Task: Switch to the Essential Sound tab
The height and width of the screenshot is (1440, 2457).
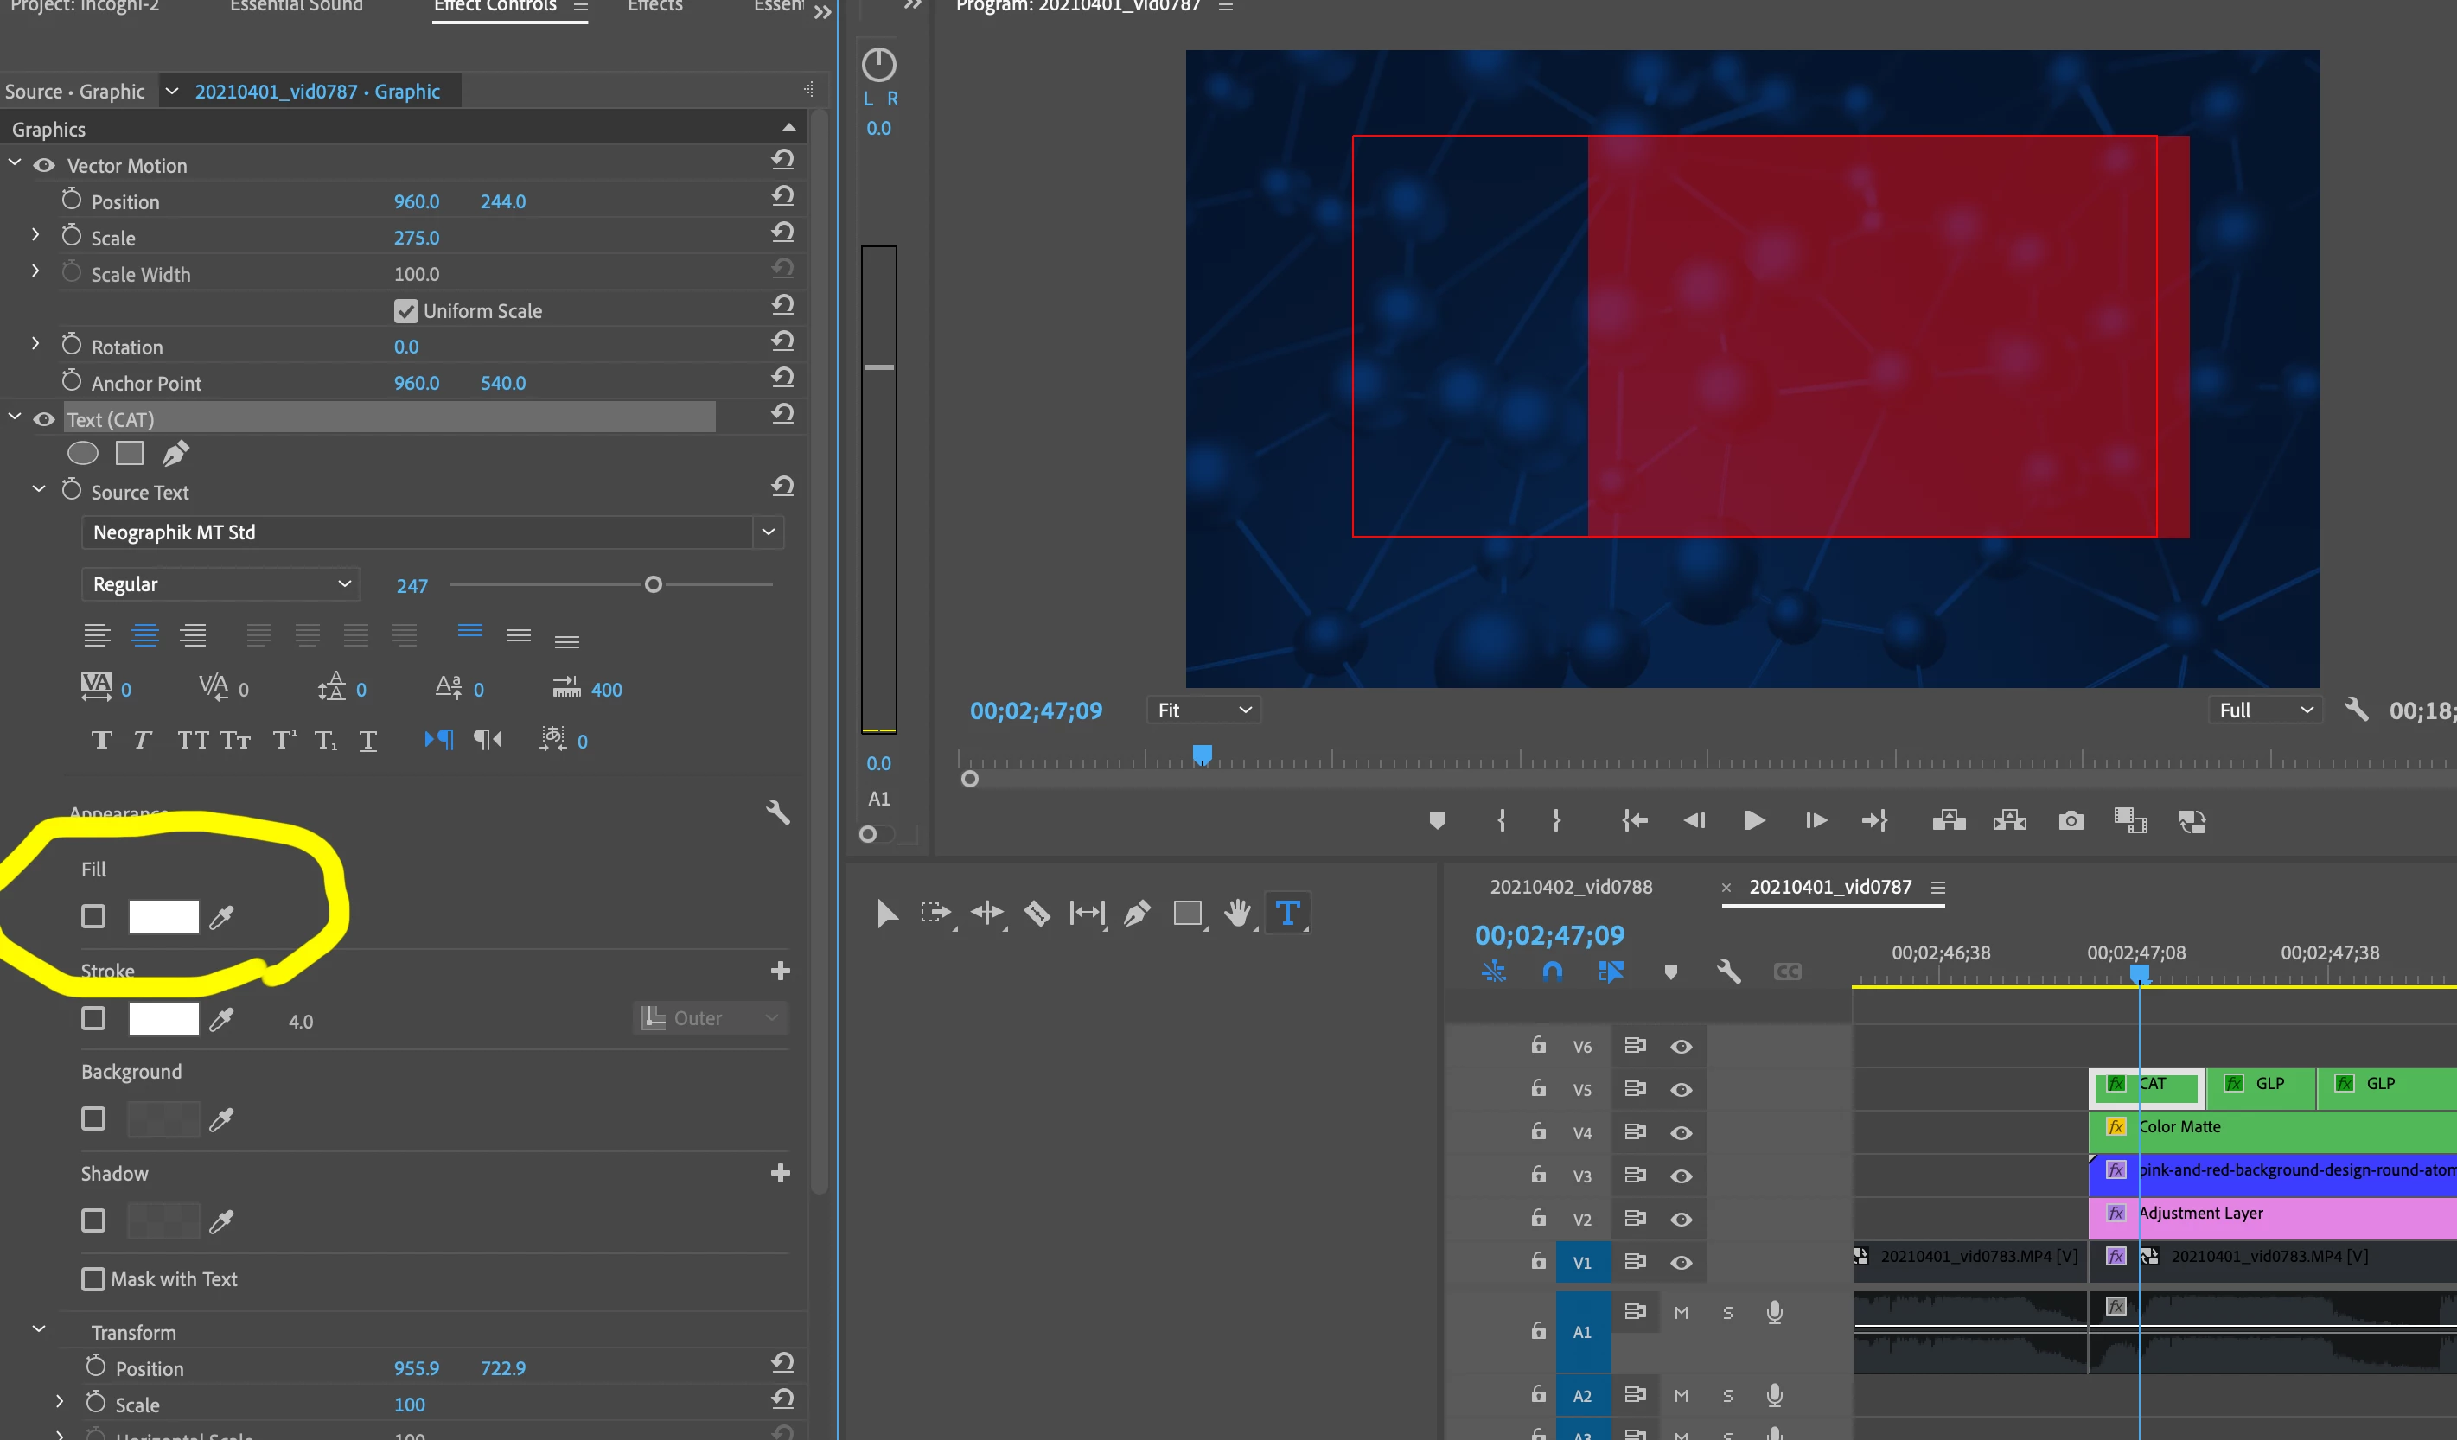Action: click(296, 7)
